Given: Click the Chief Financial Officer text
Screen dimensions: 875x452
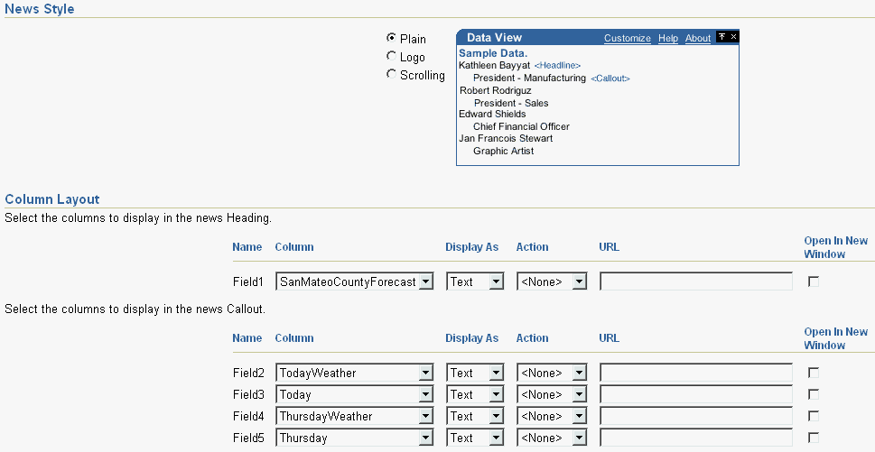Looking at the screenshot, I should tap(521, 126).
